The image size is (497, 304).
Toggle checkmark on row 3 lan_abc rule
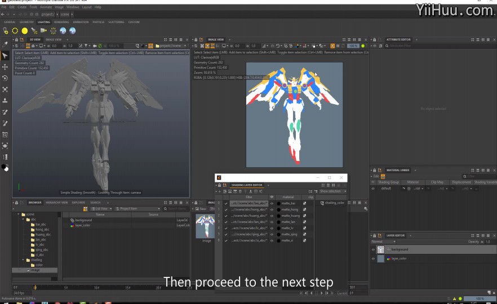226,222
